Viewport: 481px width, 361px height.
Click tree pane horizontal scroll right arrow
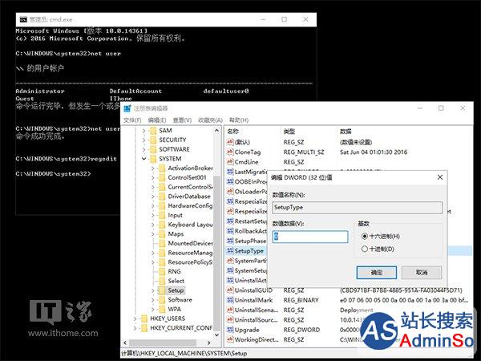click(209, 343)
